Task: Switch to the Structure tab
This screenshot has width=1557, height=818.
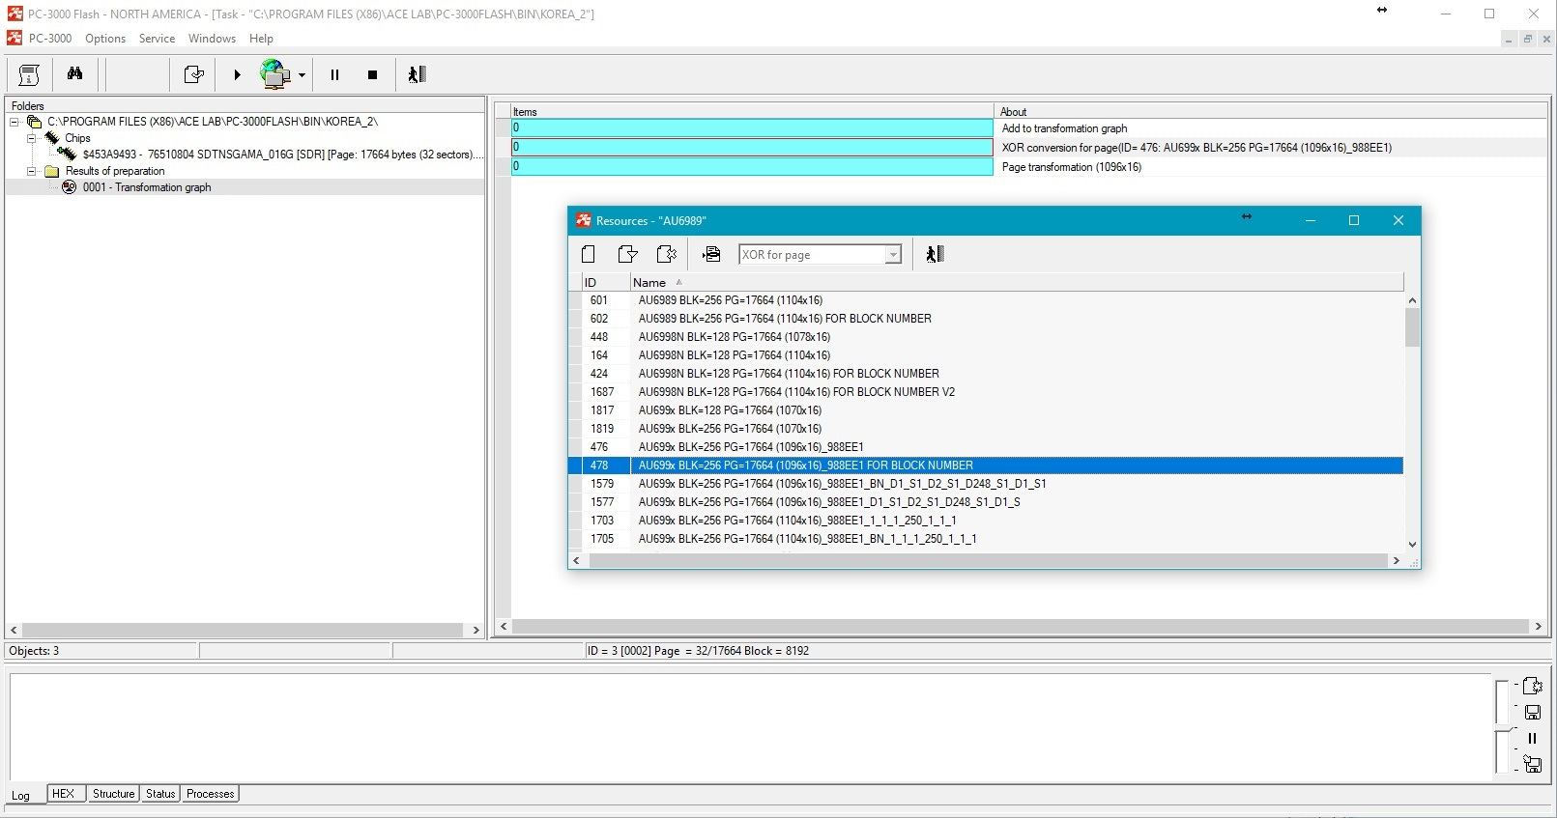Action: (114, 794)
